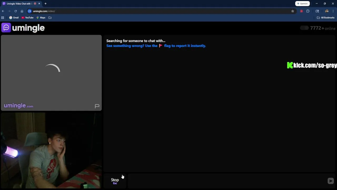337x190 pixels.
Task: Click the camera site info icon in address bar
Action: click(29, 11)
